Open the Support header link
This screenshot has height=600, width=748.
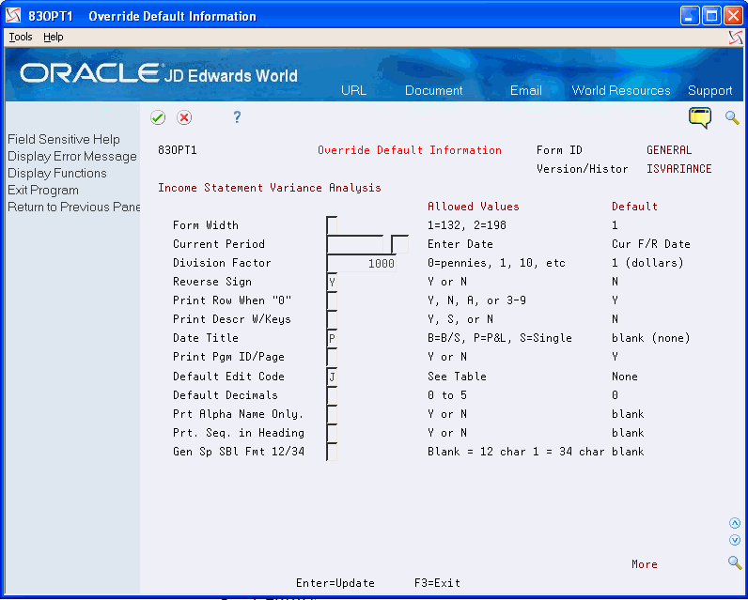click(709, 90)
